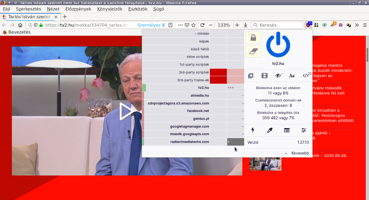Open the Firefox hamburger menu
This screenshot has width=369, height=200.
click(x=364, y=25)
